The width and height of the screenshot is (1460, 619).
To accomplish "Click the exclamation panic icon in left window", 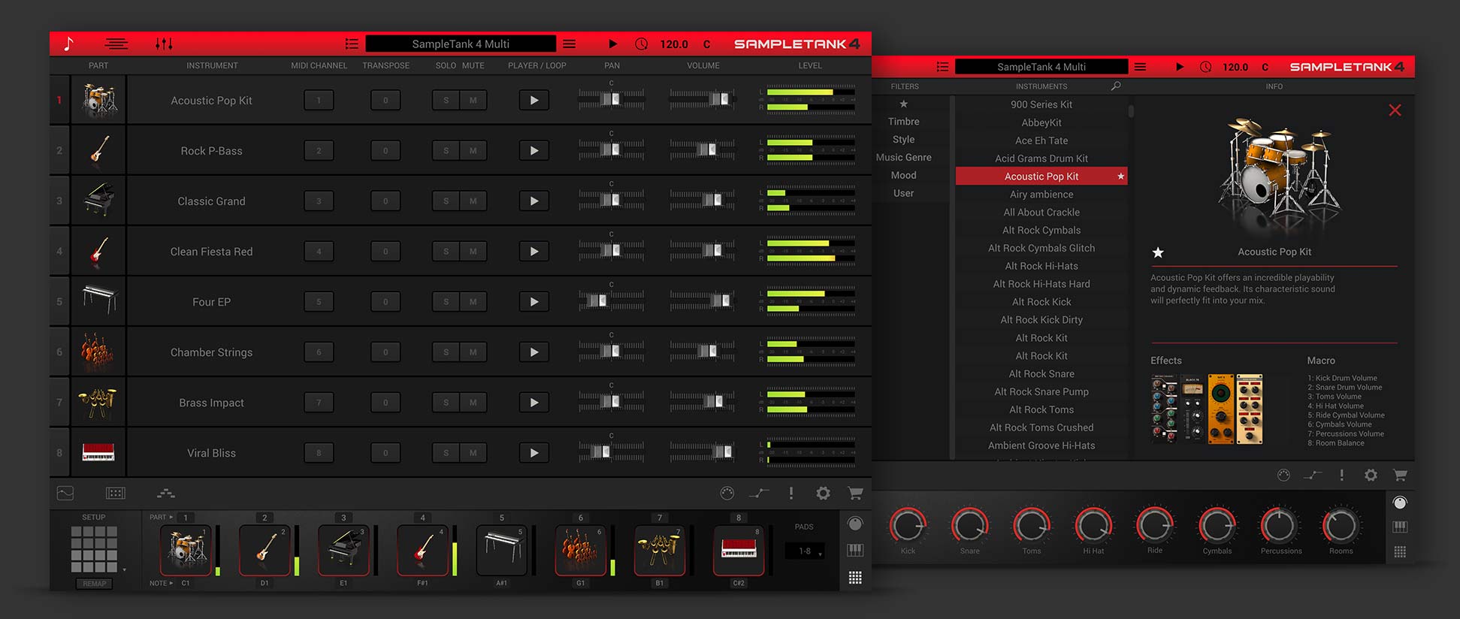I will (790, 493).
